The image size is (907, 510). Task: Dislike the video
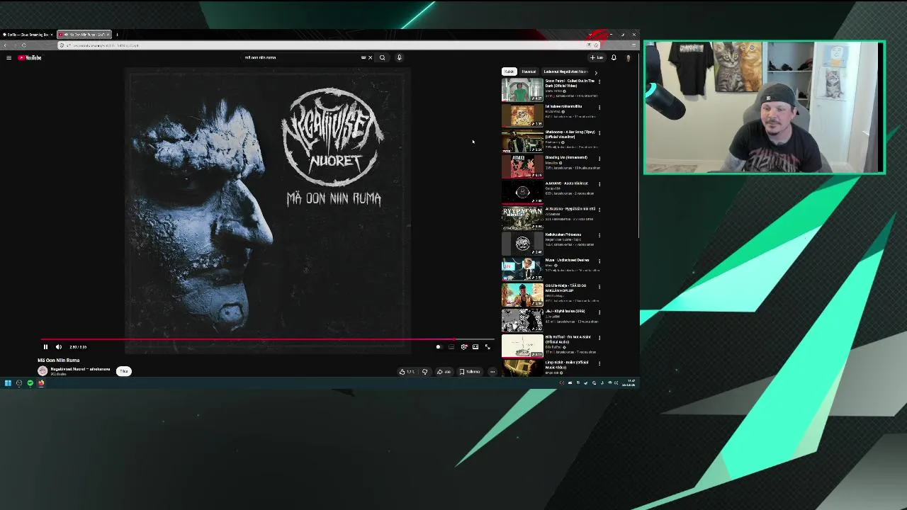point(424,372)
